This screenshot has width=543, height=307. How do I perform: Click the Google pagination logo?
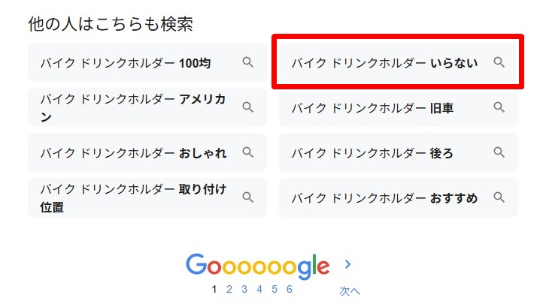[258, 266]
